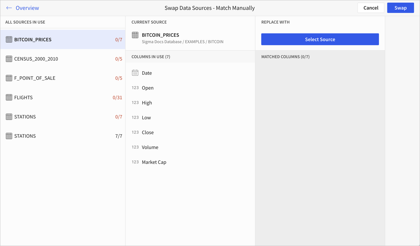Click the Close column name
The width and height of the screenshot is (420, 246).
(148, 132)
